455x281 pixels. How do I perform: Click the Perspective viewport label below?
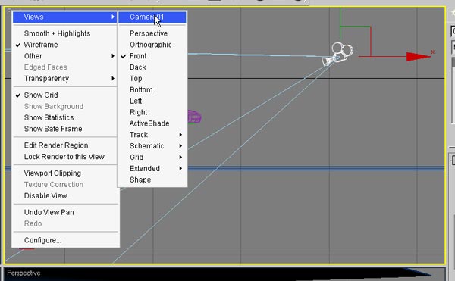(x=24, y=273)
